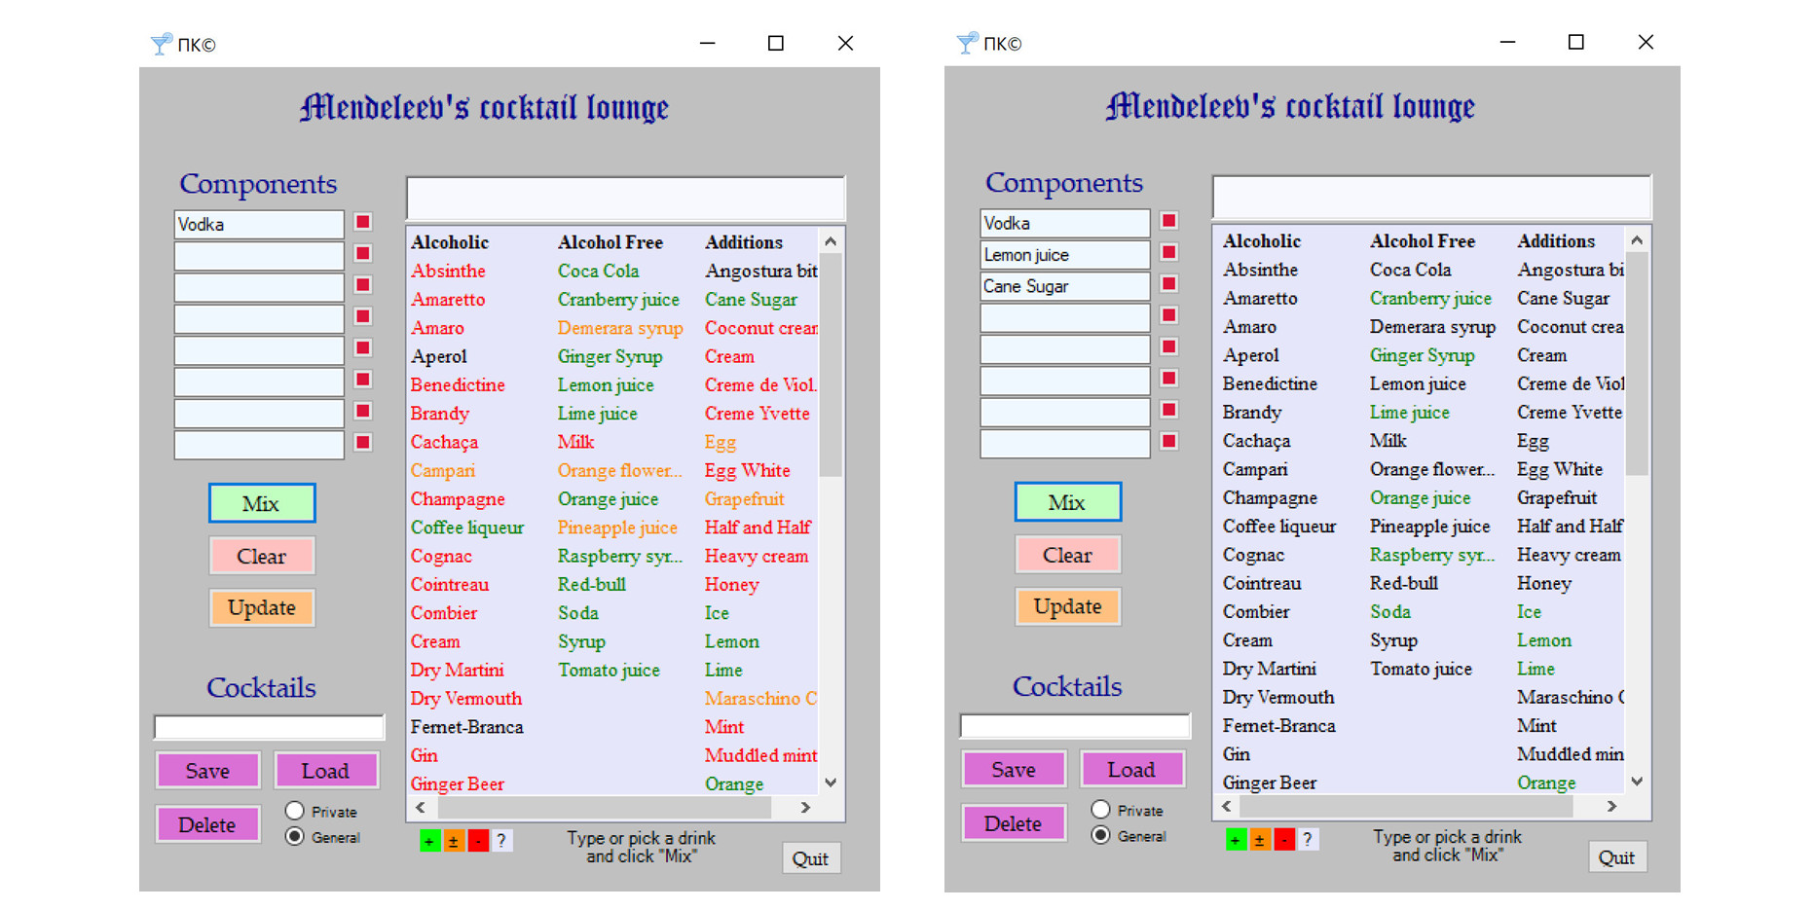Viewport: 1813px width, 910px height.
Task: Click up arrow of right ingredient list scrollbar
Action: tap(1637, 240)
